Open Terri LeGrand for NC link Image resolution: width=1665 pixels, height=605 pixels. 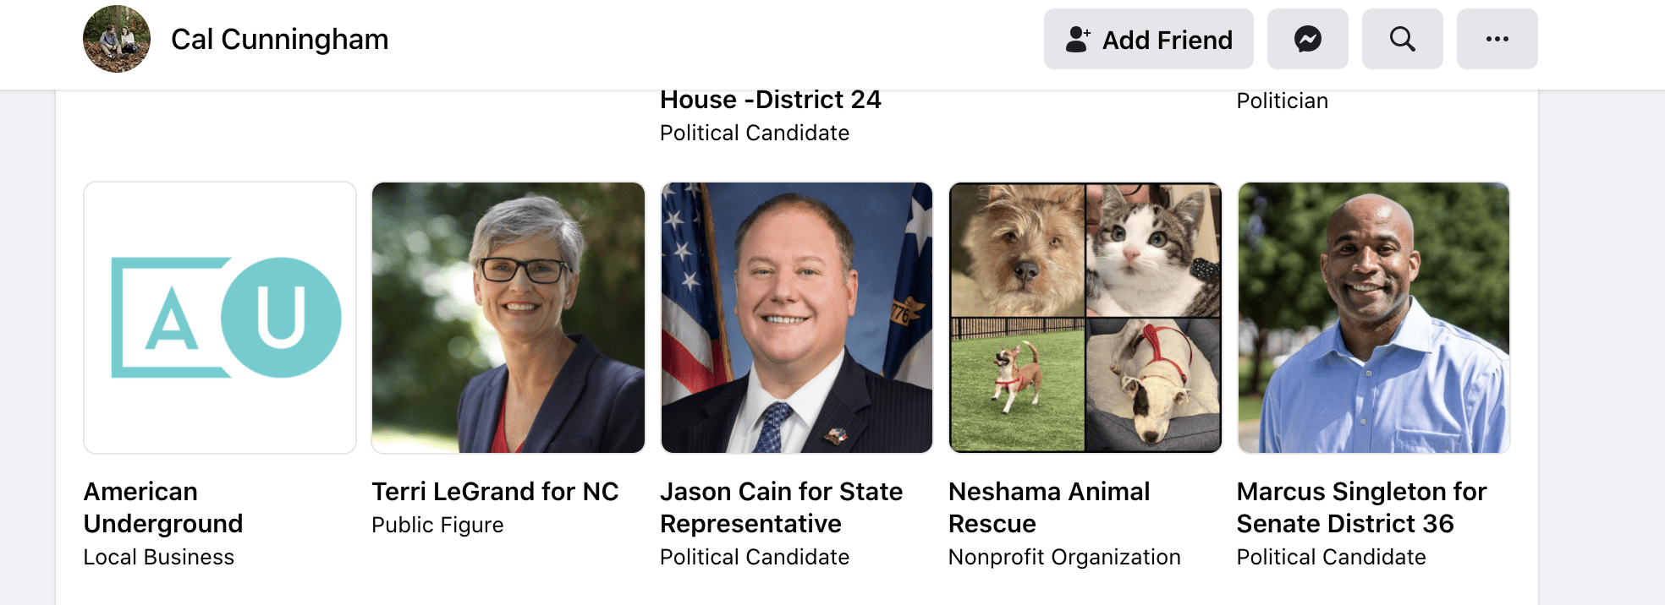coord(495,492)
